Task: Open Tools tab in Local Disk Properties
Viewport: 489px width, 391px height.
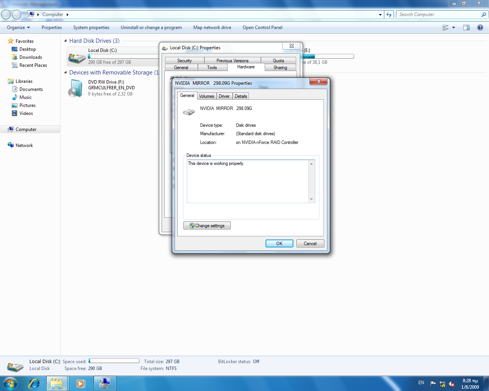Action: point(212,68)
